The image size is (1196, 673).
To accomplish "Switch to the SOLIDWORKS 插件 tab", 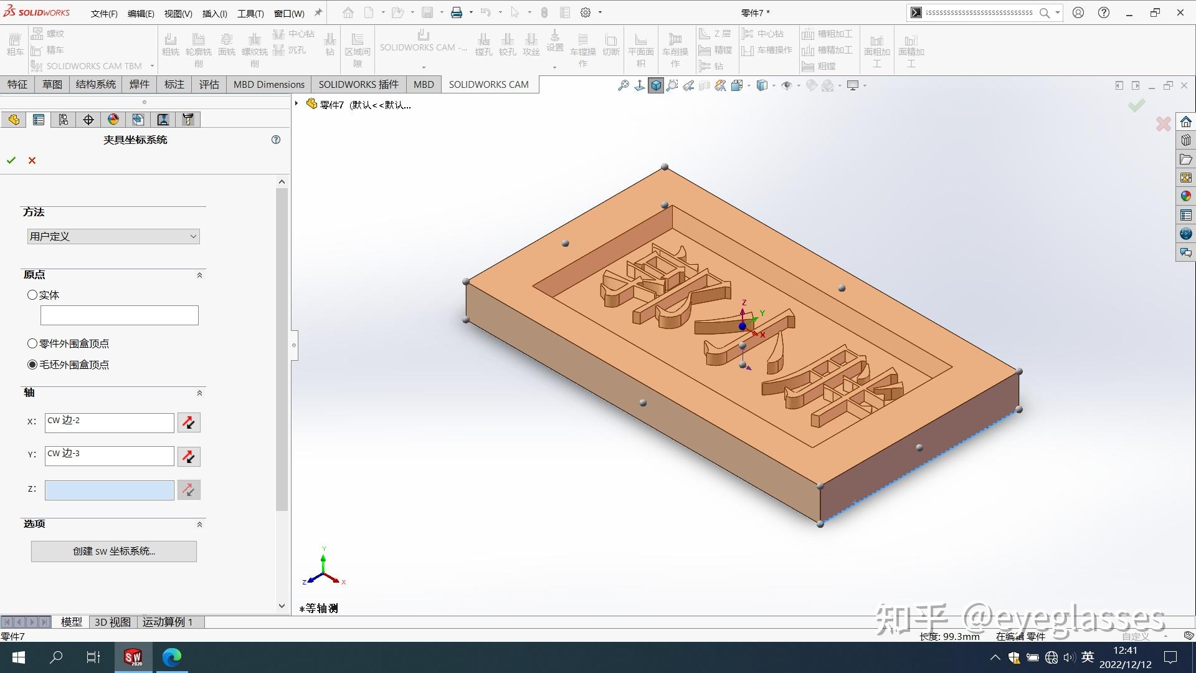I will tap(358, 85).
